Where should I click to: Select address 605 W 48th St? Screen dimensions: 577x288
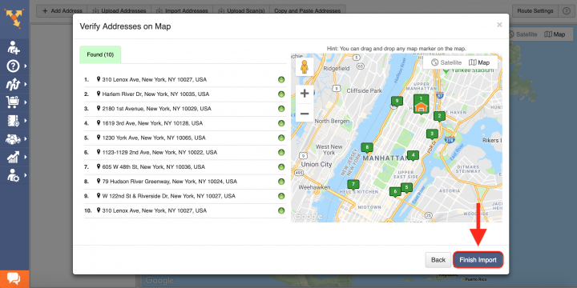click(185, 167)
